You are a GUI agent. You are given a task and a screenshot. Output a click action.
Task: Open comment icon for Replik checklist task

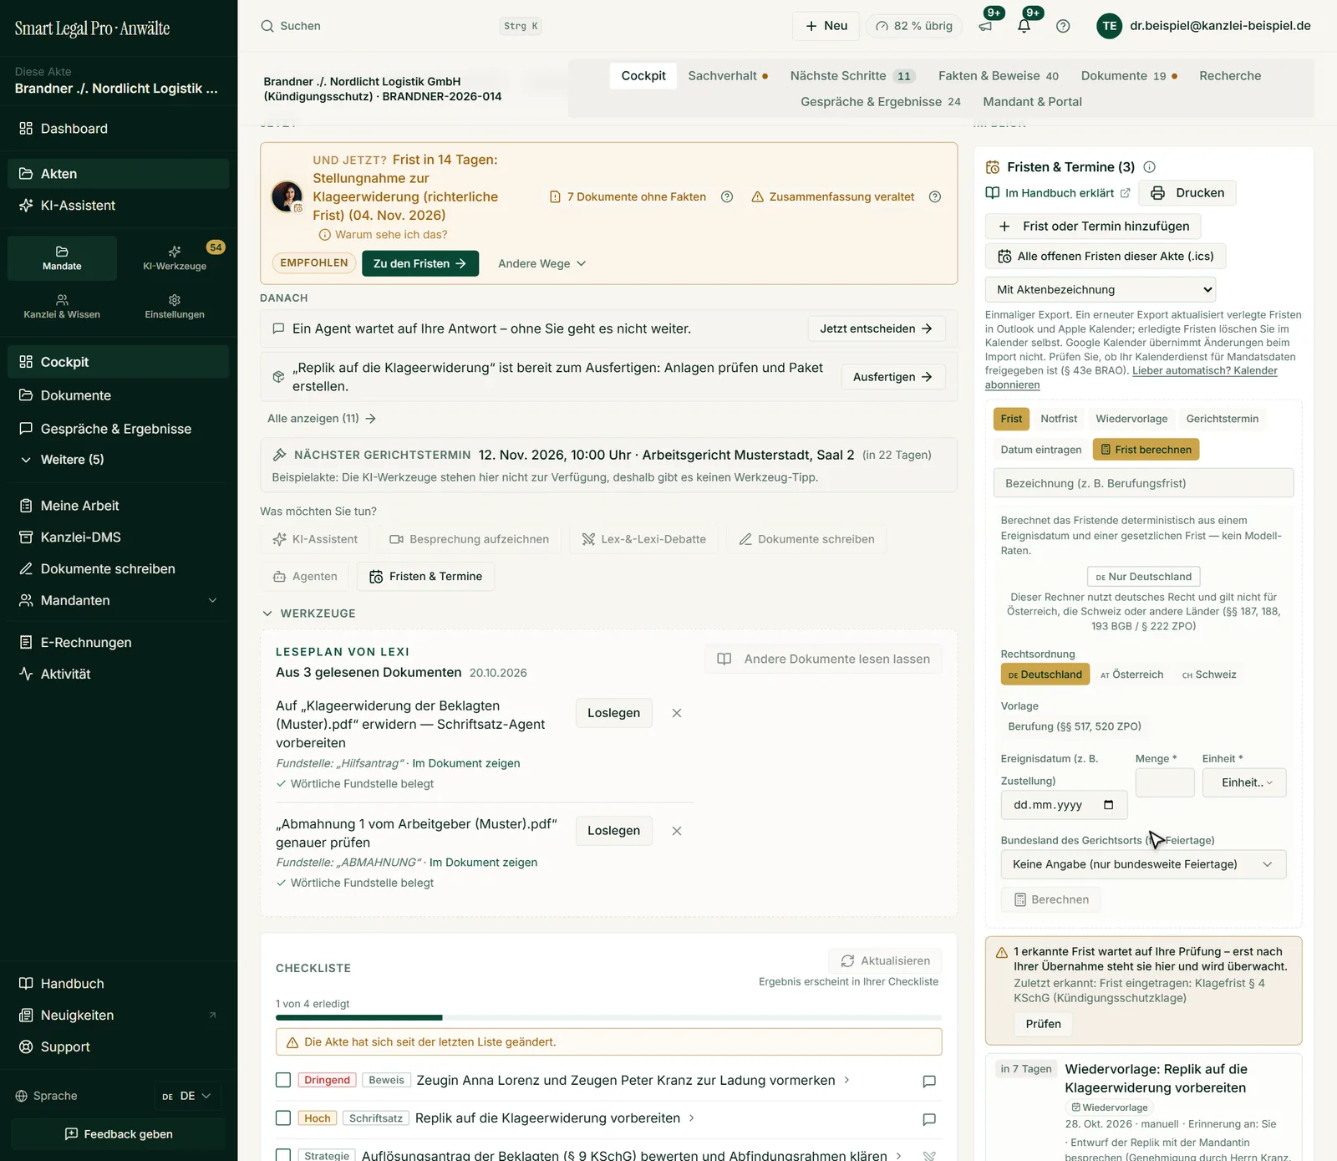(x=929, y=1119)
